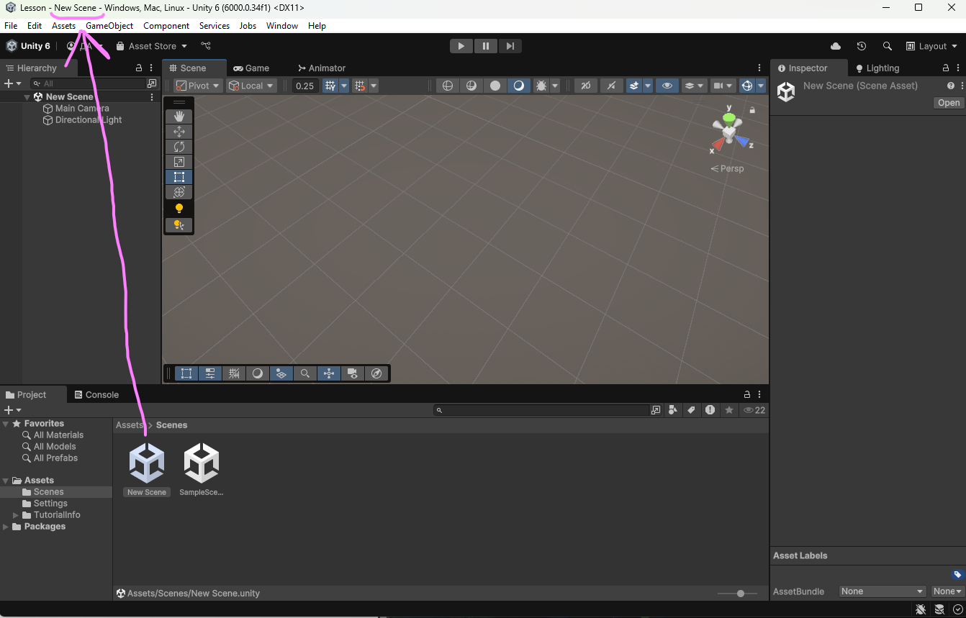Open the Layout dropdown
The image size is (966, 618).
pyautogui.click(x=932, y=45)
